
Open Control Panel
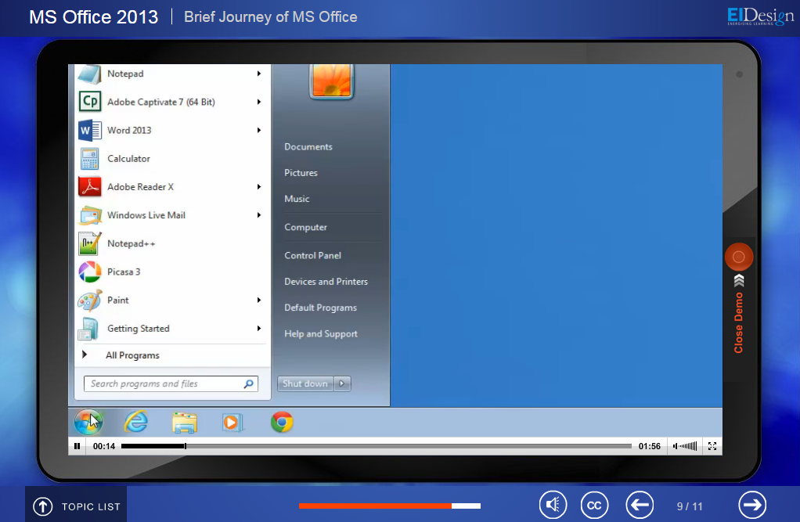click(313, 256)
